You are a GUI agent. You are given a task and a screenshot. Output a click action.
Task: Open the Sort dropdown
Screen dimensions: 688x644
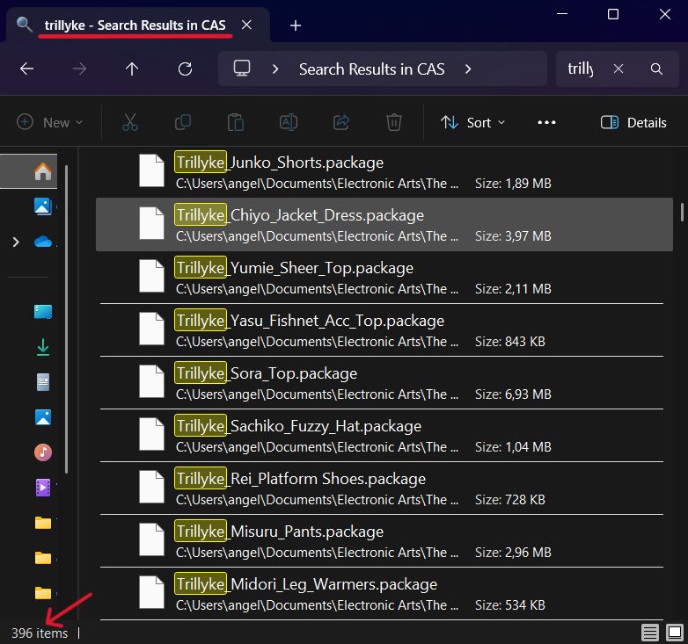[x=472, y=122]
